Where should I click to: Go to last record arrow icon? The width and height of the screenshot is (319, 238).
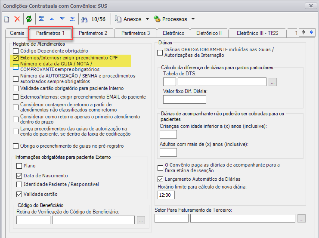click(x=72, y=19)
